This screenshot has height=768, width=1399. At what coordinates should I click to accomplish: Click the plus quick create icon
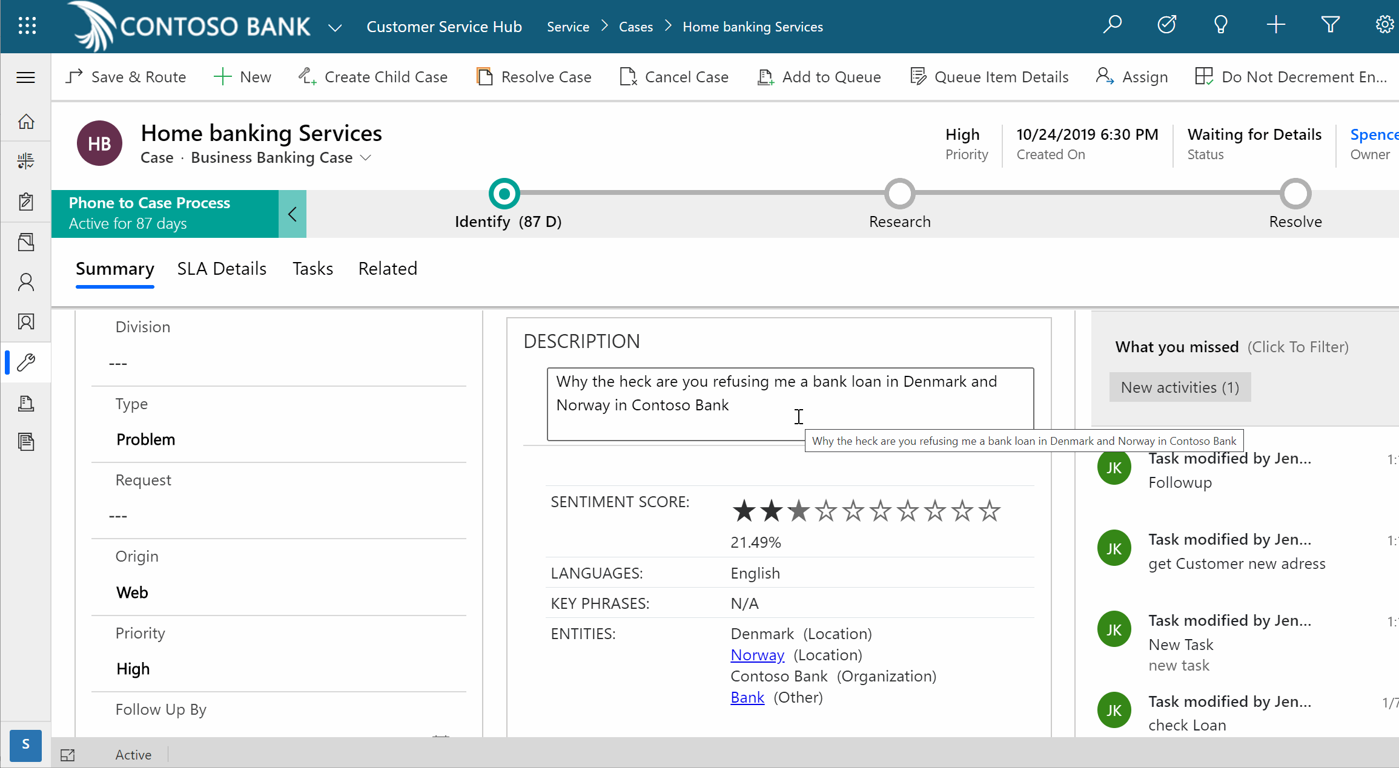(x=1275, y=25)
